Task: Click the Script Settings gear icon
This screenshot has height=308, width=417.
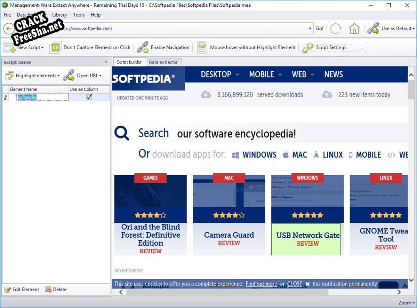Action: 308,47
